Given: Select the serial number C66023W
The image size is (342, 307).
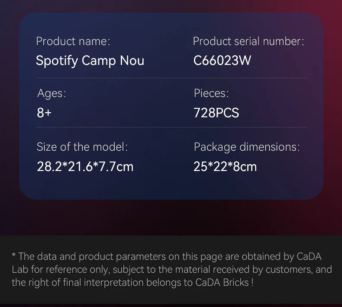Looking at the screenshot, I should pyautogui.click(x=222, y=61).
